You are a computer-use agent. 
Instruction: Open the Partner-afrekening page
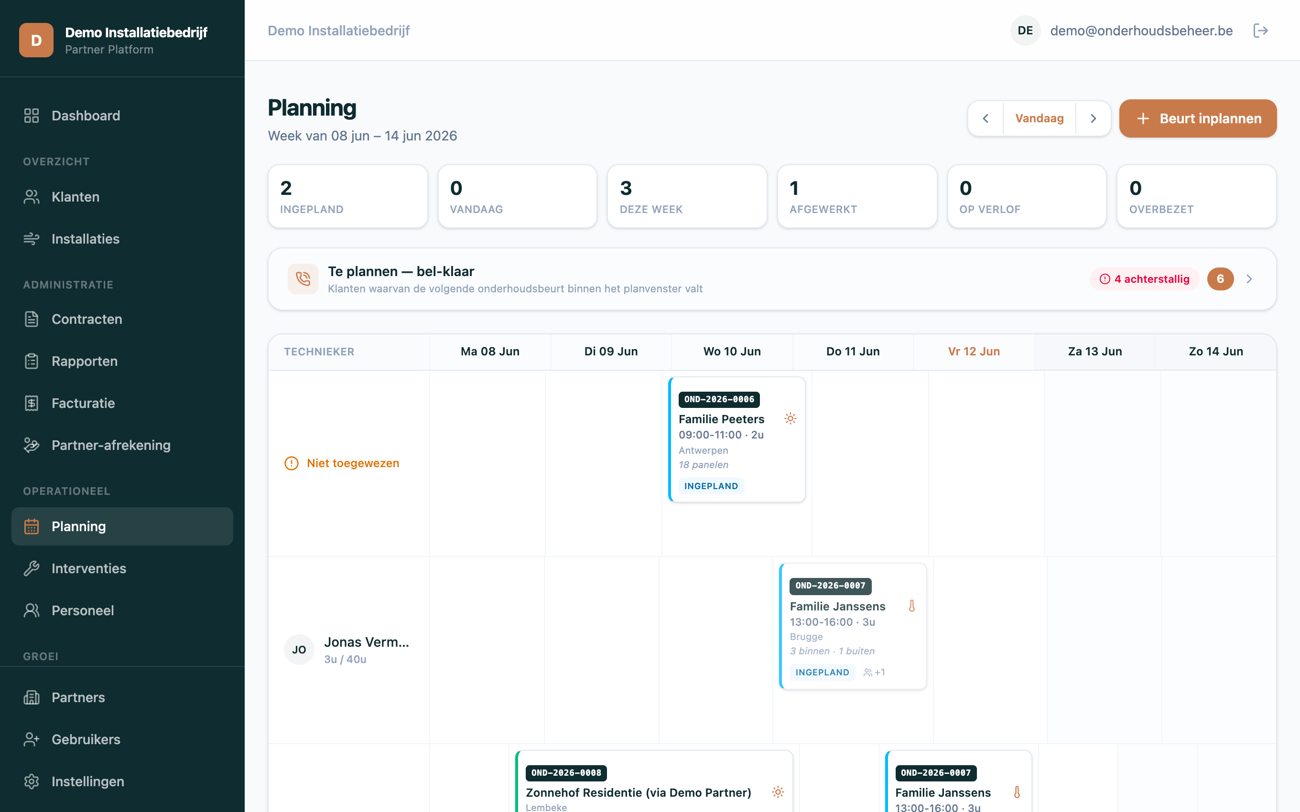[122, 445]
